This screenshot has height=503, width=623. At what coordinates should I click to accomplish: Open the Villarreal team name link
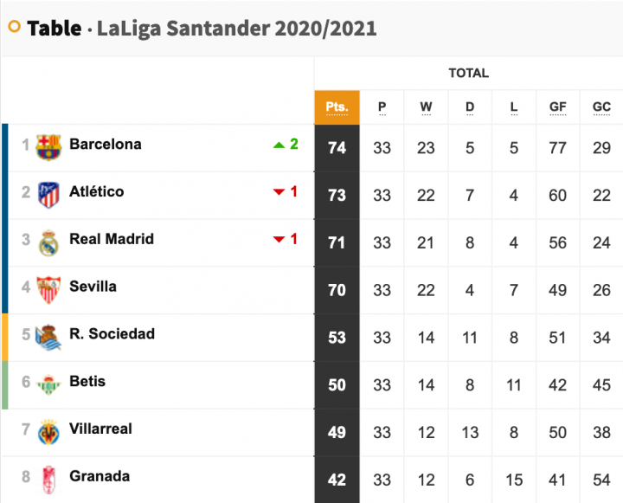(x=100, y=429)
